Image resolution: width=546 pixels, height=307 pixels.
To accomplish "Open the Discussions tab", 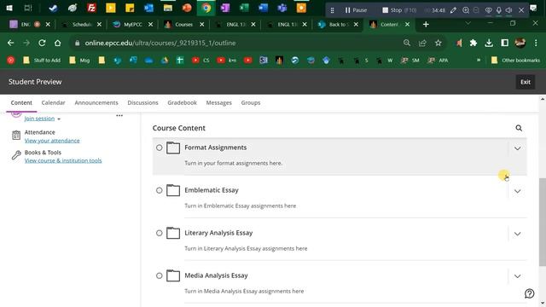I will click(x=142, y=102).
